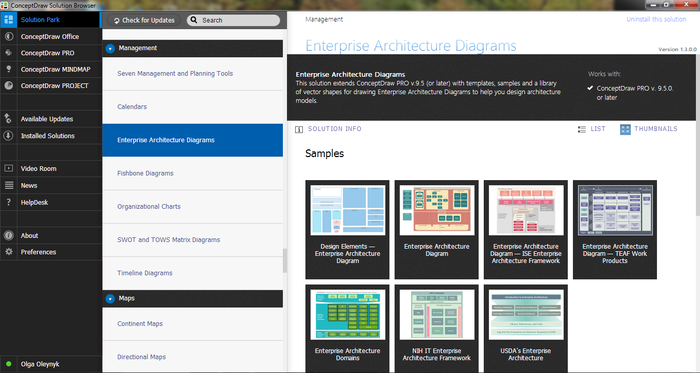This screenshot has width=700, height=373.
Task: Click the ConceptDraw PROJECT pie icon
Action: (8, 85)
